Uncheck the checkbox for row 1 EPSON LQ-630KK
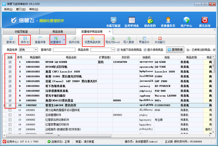Viewport: 218px width, 146px height. point(10,62)
